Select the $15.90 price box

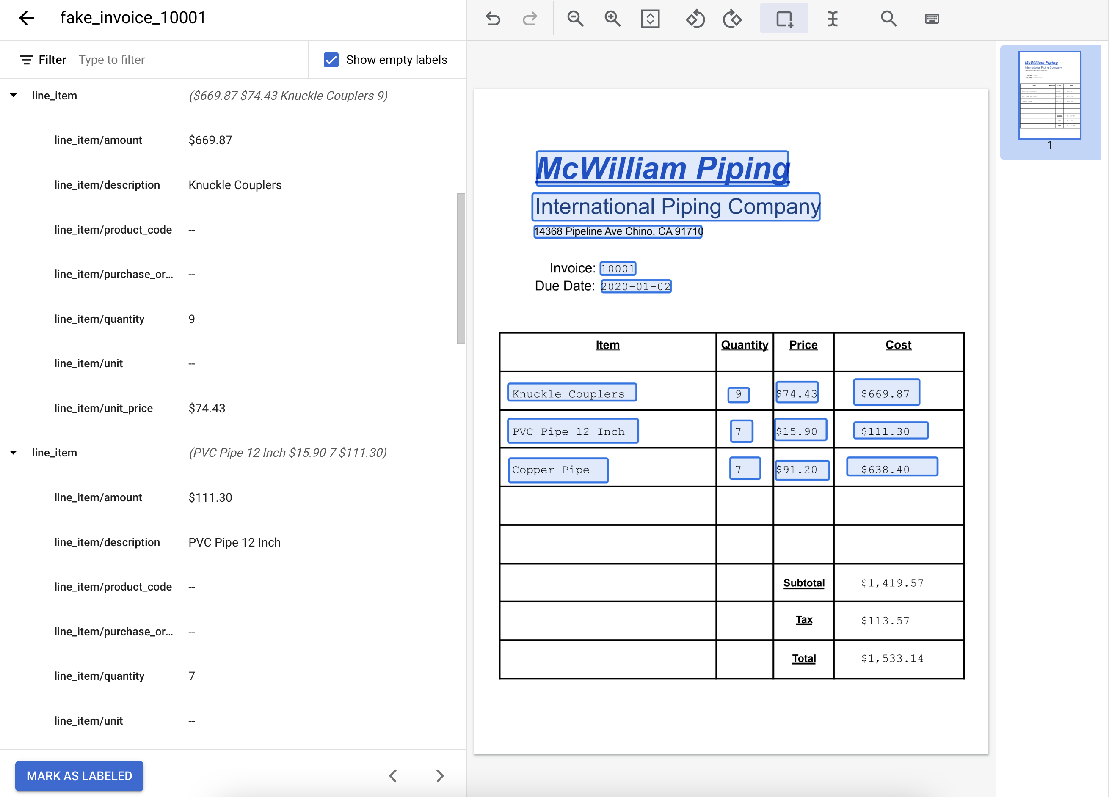coord(800,430)
